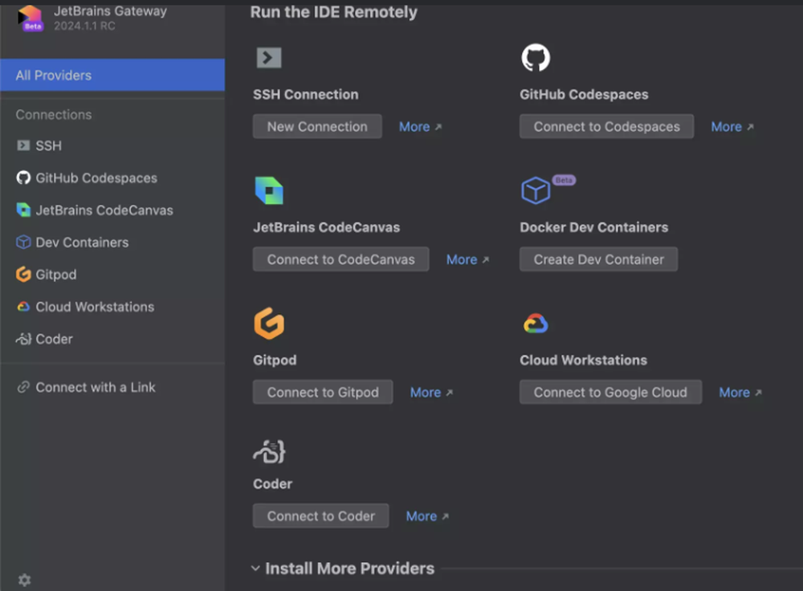Open settings via the gear icon

coord(24,580)
